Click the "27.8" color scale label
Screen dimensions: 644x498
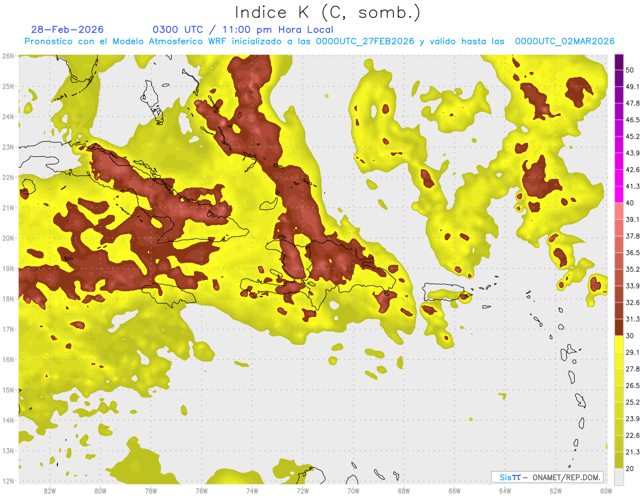tap(633, 369)
